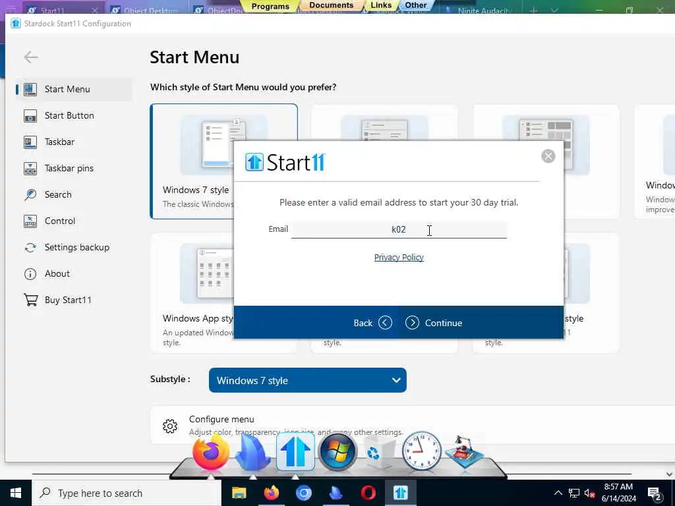Show hidden tray icons chevron
The image size is (675, 506).
click(x=558, y=493)
